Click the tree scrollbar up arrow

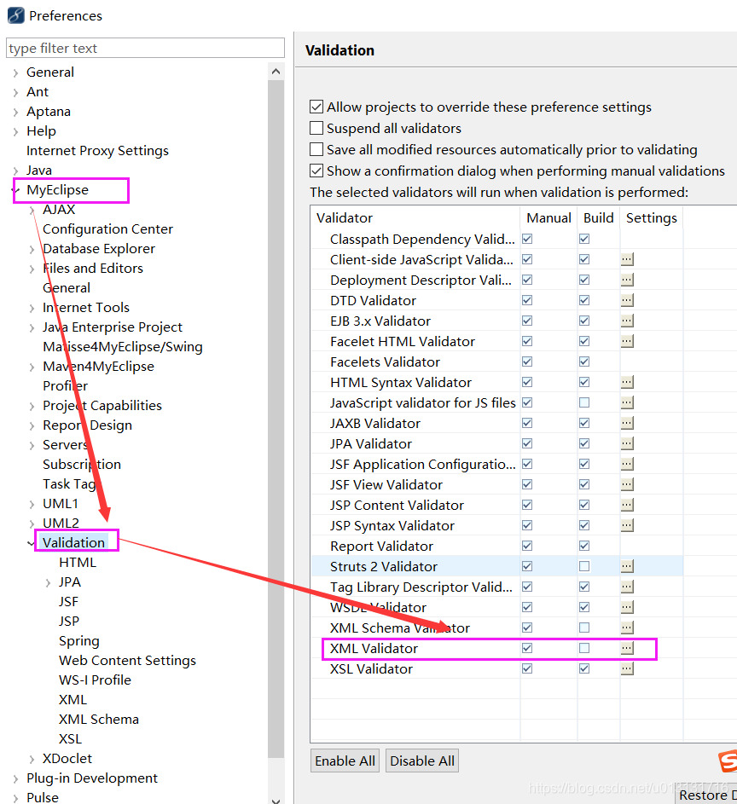pos(276,72)
